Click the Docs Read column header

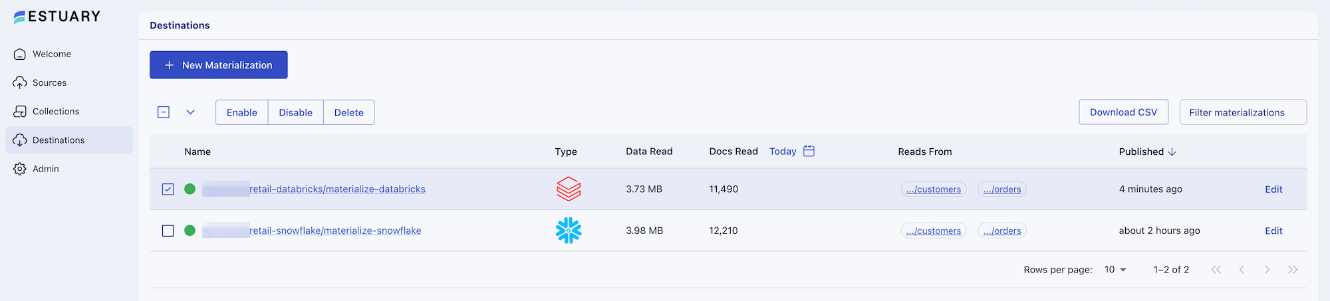tap(733, 151)
